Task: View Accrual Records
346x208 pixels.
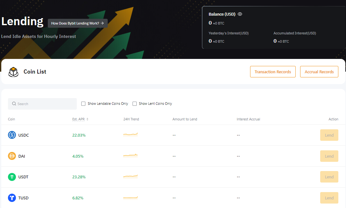Action: 319,72
